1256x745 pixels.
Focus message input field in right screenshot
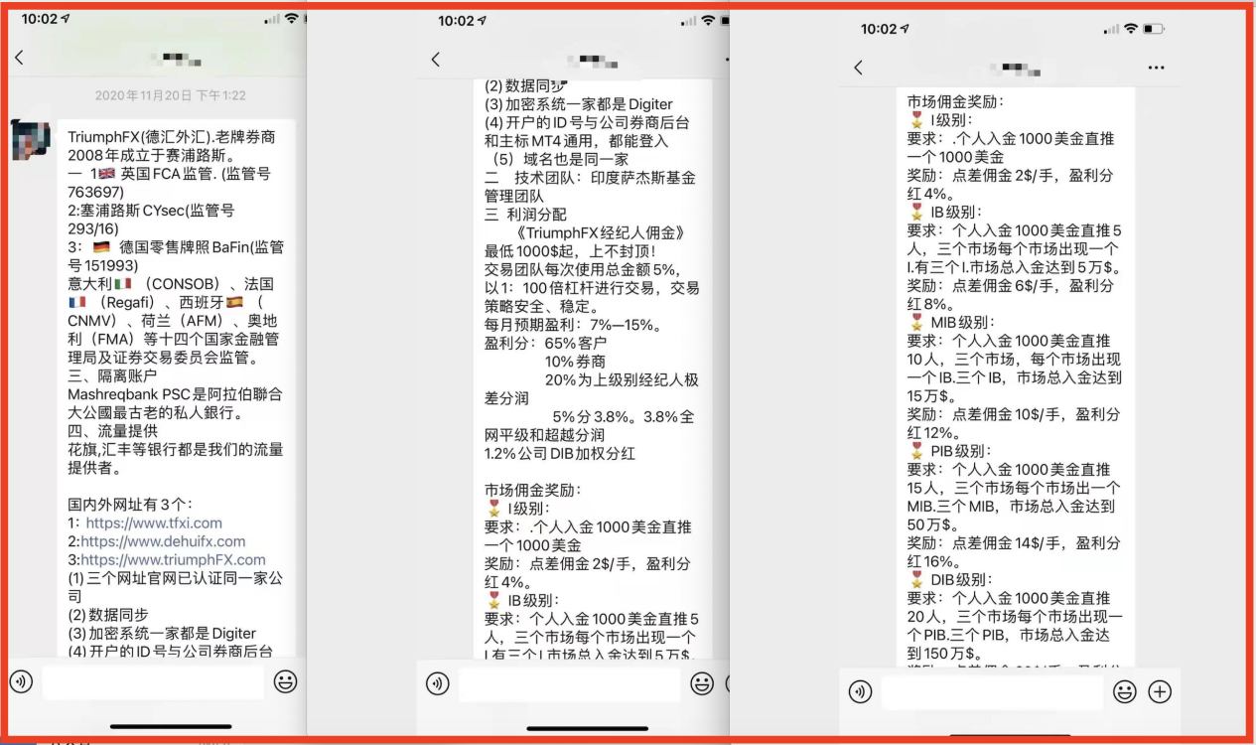tap(992, 691)
